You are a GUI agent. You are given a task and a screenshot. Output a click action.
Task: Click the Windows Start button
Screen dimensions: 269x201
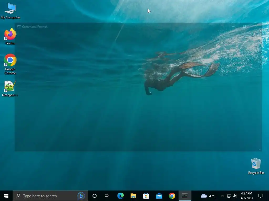click(6, 196)
